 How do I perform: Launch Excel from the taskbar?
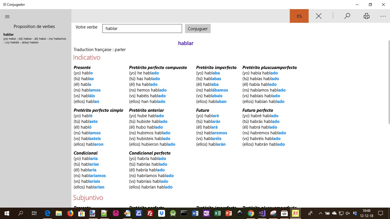tap(218, 213)
